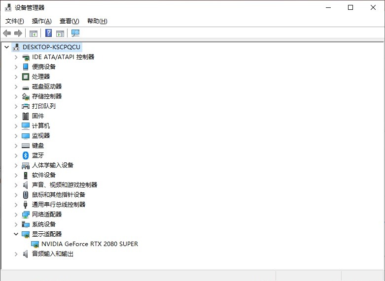Select the 软件设备 label
This screenshot has height=281, width=385.
[44, 175]
